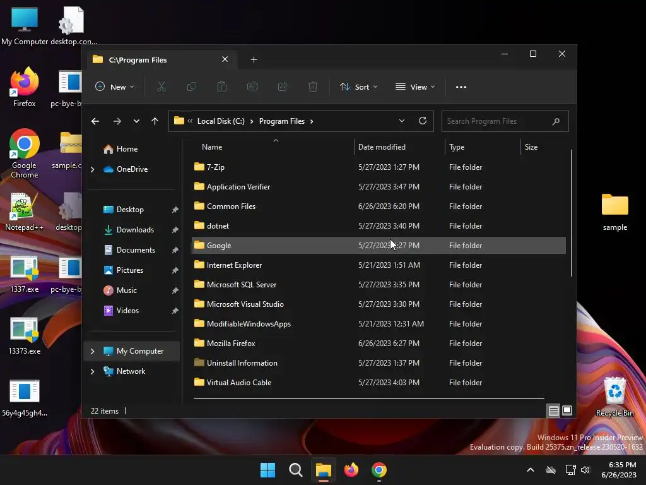Go back with the left arrow
This screenshot has width=646, height=485.
pyautogui.click(x=95, y=121)
